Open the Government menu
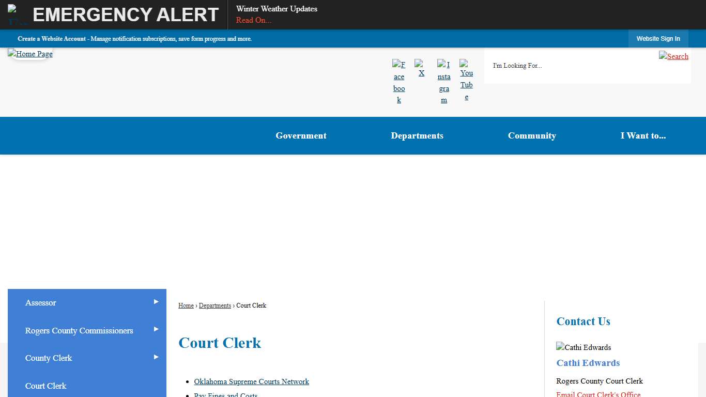The height and width of the screenshot is (397, 706). click(x=301, y=135)
